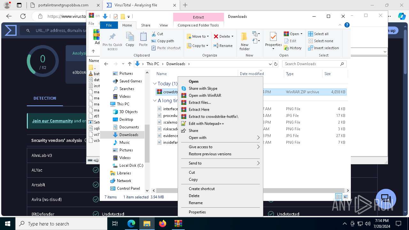Open Firefox from the taskbar
Screen dimensions: 409x230
(163, 224)
